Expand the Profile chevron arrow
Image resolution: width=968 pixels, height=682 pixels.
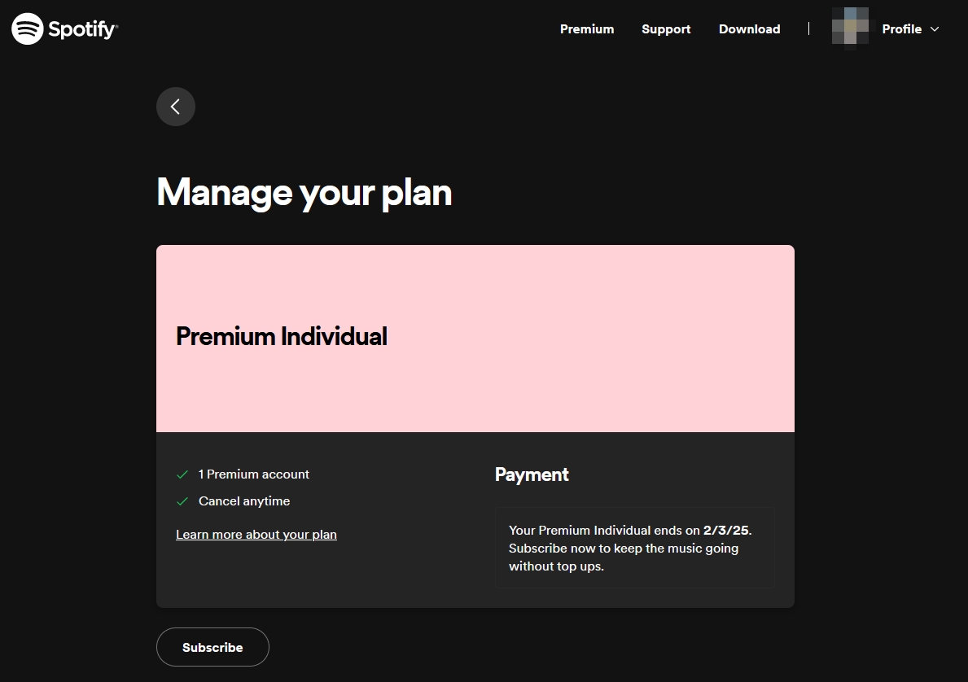pos(935,29)
